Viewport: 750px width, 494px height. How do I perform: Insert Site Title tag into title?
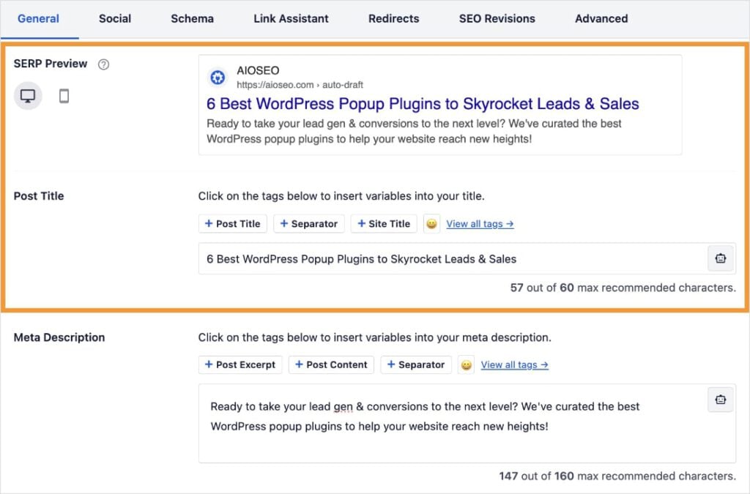[384, 224]
